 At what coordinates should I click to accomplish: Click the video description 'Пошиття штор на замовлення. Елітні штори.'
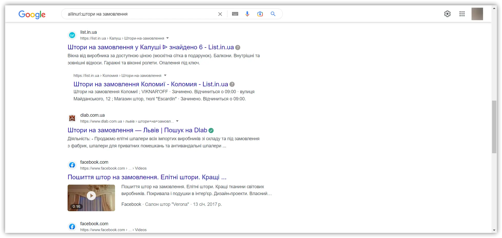click(x=196, y=190)
